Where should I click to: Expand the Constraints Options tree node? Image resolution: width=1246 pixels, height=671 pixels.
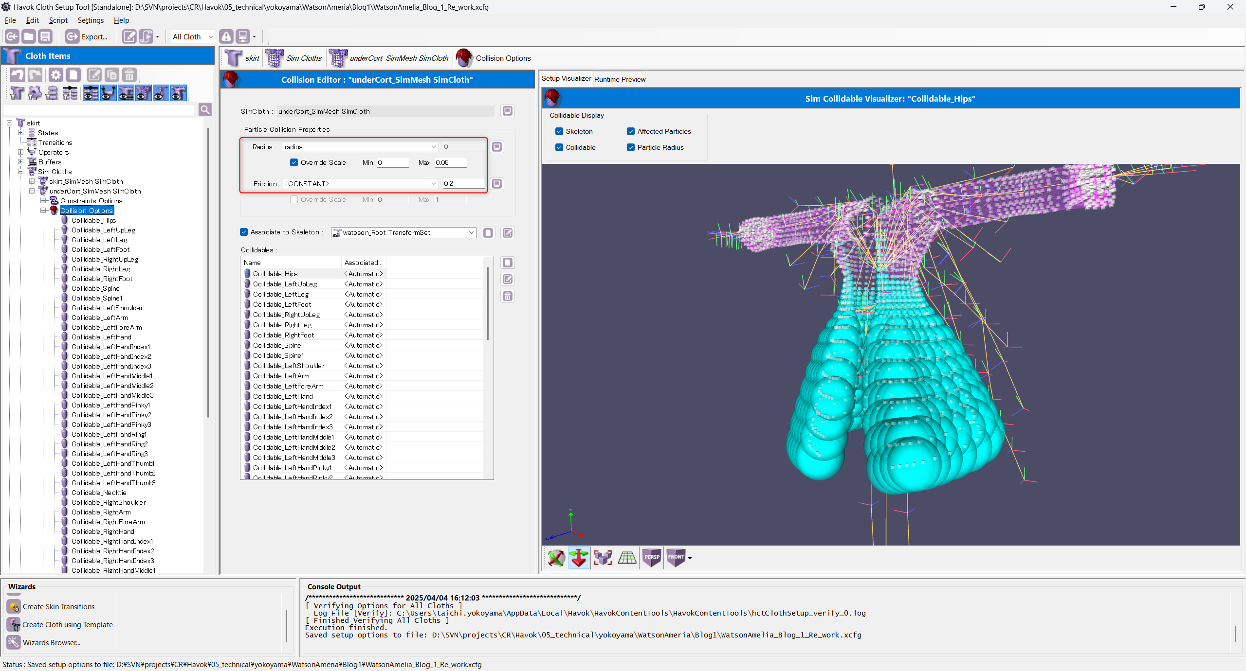43,200
